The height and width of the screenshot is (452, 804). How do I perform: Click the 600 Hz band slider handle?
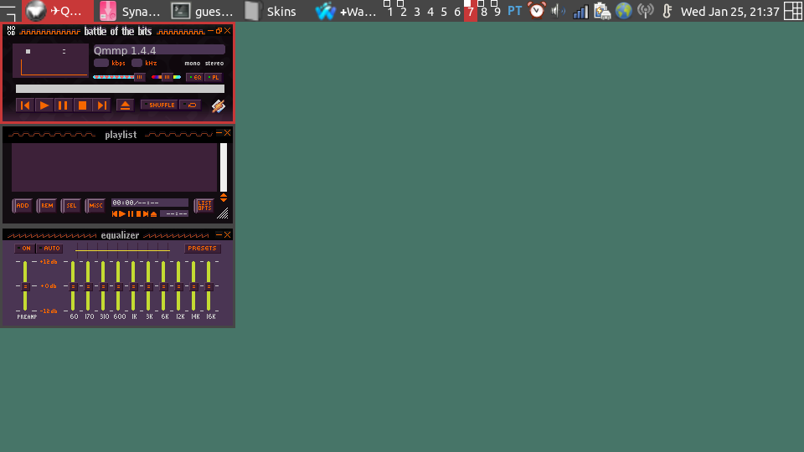point(118,286)
